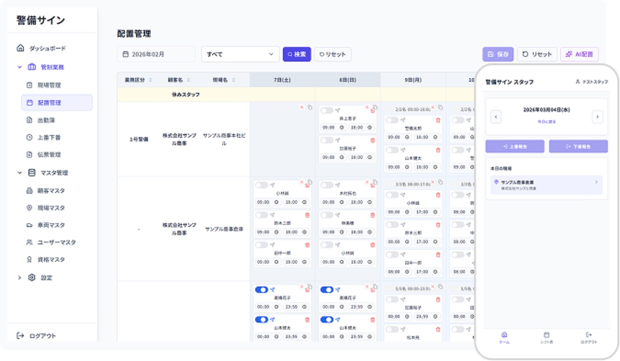Click the 検索 search button

click(297, 54)
